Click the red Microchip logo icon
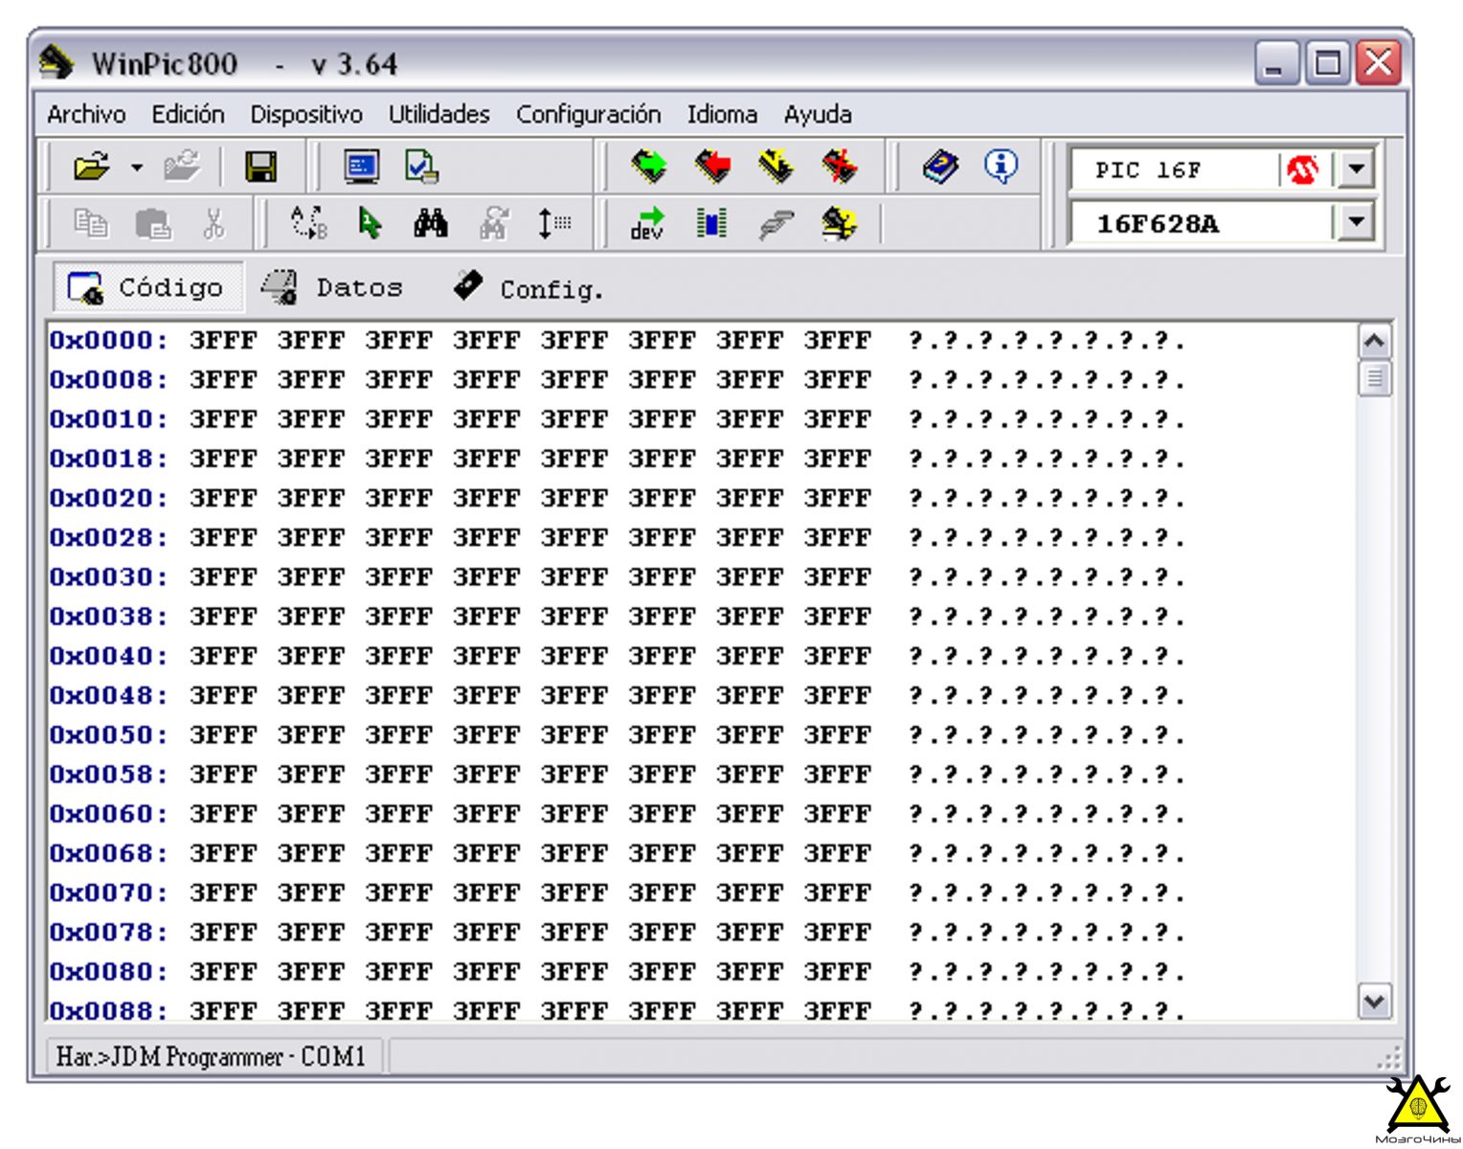The image size is (1463, 1149). pos(1302,170)
